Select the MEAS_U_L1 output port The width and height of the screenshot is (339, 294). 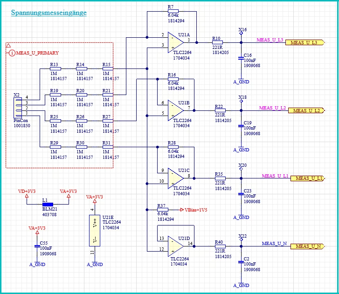point(307,178)
